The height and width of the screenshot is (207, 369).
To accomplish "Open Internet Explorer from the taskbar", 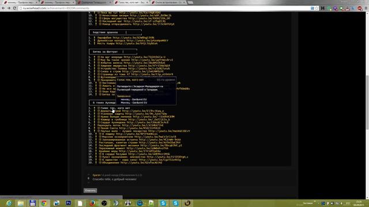I will tap(9, 203).
